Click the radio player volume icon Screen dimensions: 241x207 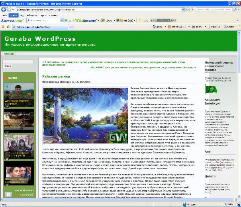(x=172, y=20)
